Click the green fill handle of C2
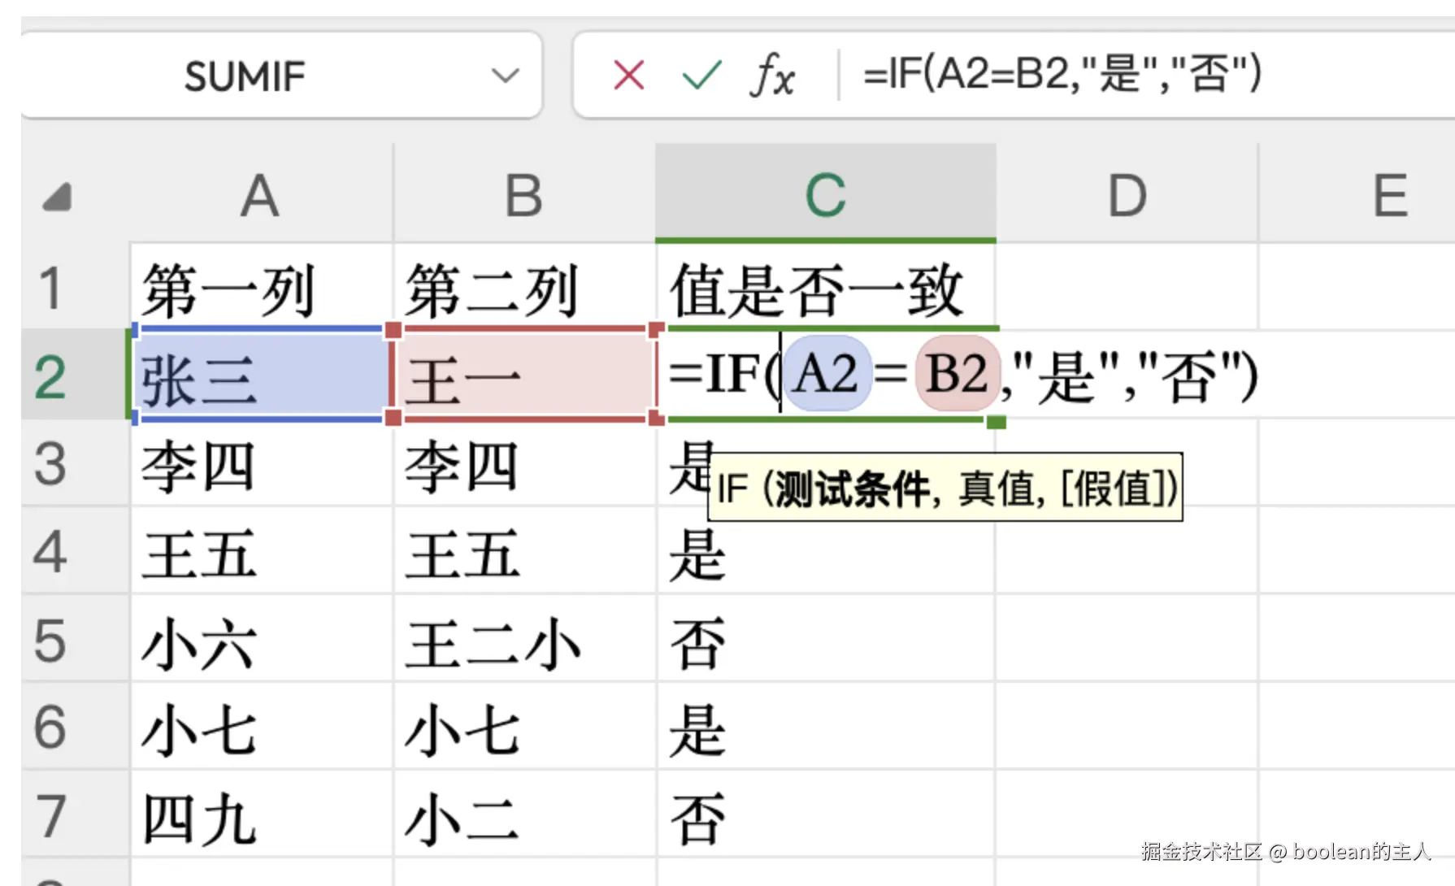 pos(997,422)
